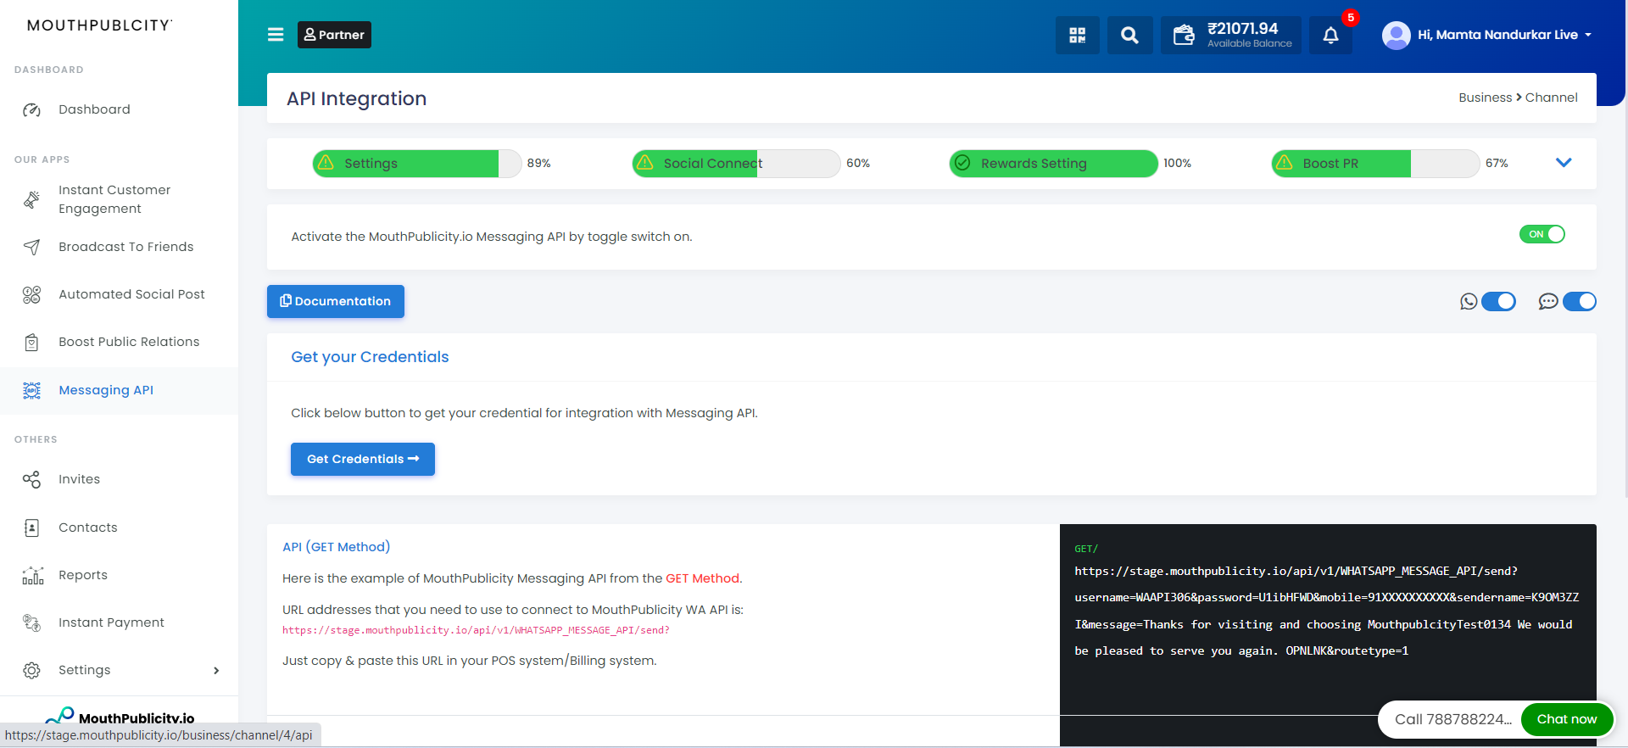Open the wallet balance icon

click(1184, 35)
